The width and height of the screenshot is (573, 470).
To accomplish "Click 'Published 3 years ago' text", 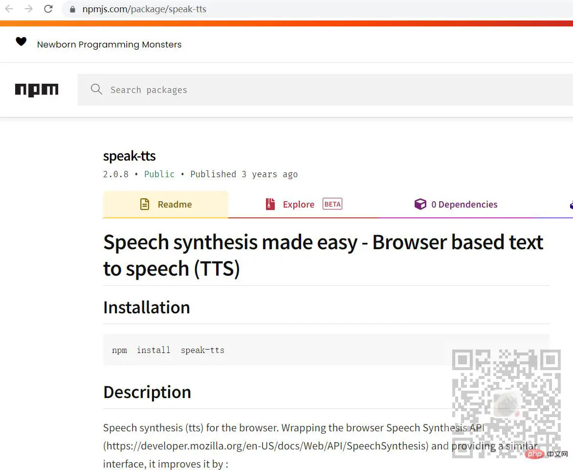I will [x=244, y=174].
